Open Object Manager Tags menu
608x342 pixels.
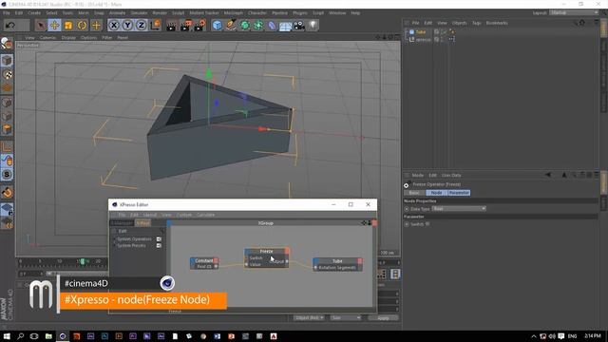pyautogui.click(x=477, y=23)
